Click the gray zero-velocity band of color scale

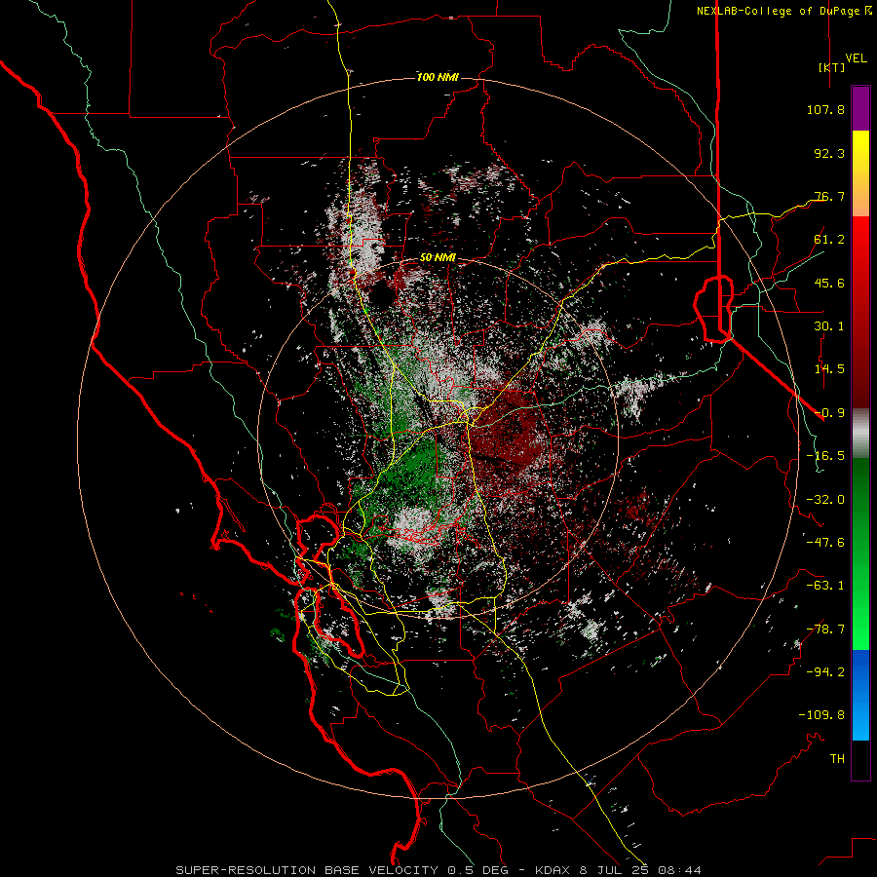pos(860,433)
